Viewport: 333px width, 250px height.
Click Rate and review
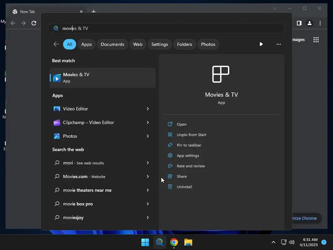click(x=191, y=166)
